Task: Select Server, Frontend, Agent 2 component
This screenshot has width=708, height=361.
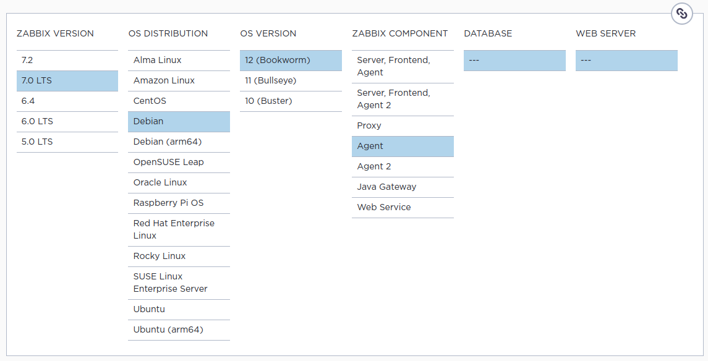Action: [x=403, y=99]
